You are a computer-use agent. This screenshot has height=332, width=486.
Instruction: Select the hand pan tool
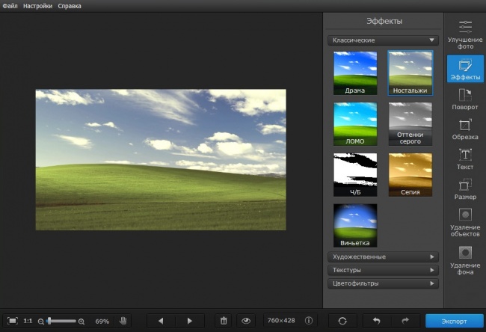pyautogui.click(x=123, y=321)
